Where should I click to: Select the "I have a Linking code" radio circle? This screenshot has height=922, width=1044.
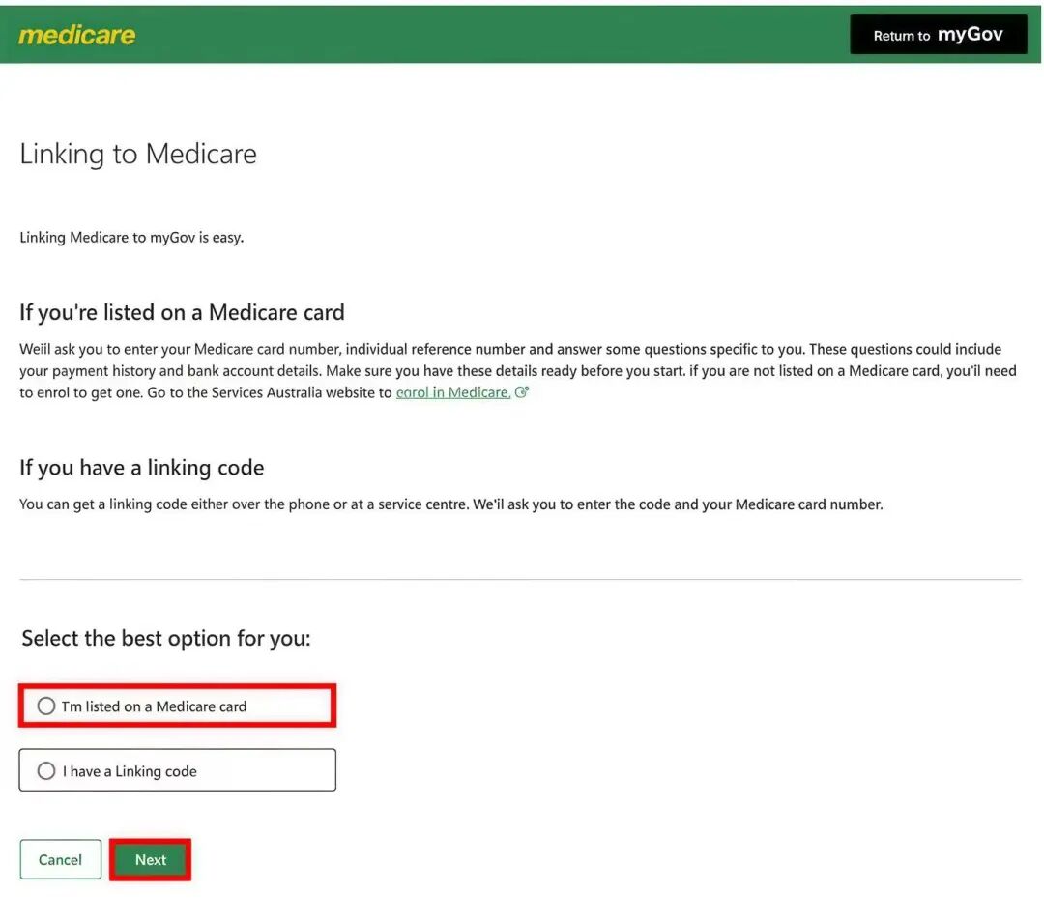coord(46,771)
